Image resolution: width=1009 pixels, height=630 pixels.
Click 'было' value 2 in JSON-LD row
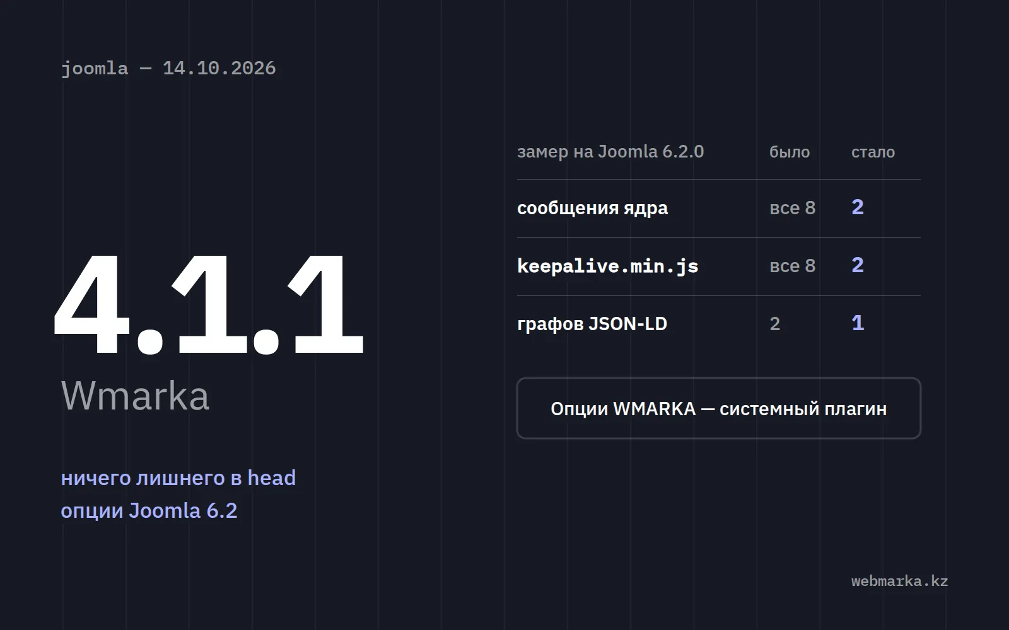click(x=775, y=324)
